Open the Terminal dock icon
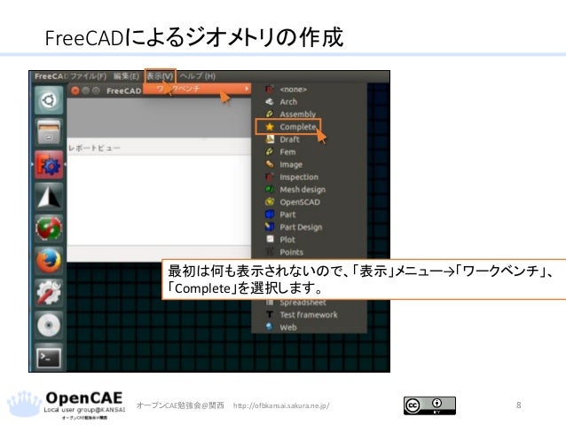 coord(49,358)
